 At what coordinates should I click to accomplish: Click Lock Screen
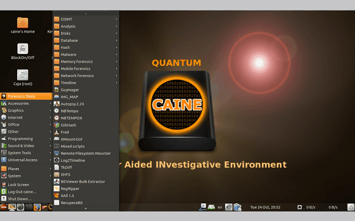point(18,185)
